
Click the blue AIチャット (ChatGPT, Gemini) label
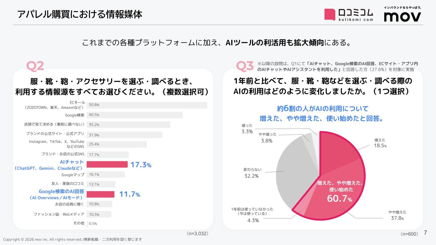tap(49, 165)
